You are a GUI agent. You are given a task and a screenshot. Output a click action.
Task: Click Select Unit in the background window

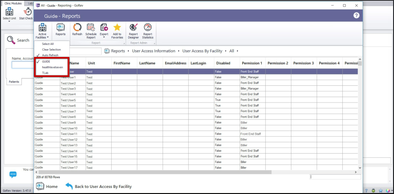click(9, 14)
